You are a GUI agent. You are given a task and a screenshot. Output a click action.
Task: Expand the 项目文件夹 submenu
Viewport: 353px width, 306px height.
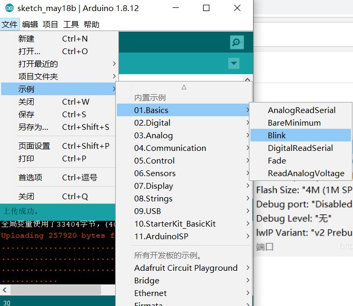(59, 77)
